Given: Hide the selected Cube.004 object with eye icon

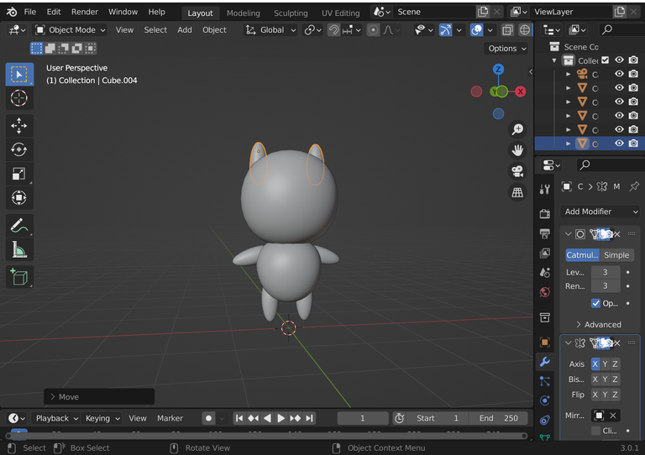Looking at the screenshot, I should [x=619, y=144].
